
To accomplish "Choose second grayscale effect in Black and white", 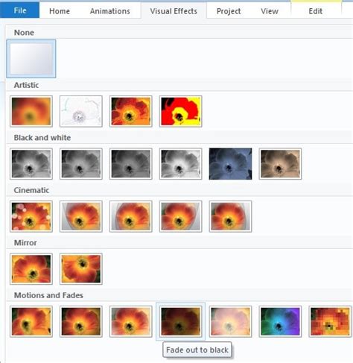I will point(81,164).
